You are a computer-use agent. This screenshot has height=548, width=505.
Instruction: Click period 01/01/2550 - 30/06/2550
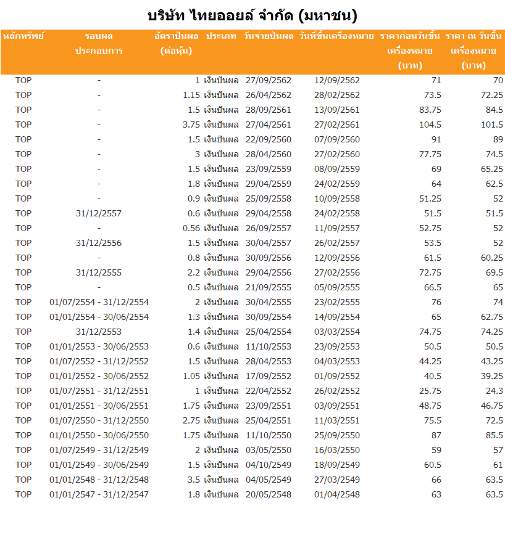pos(99,435)
